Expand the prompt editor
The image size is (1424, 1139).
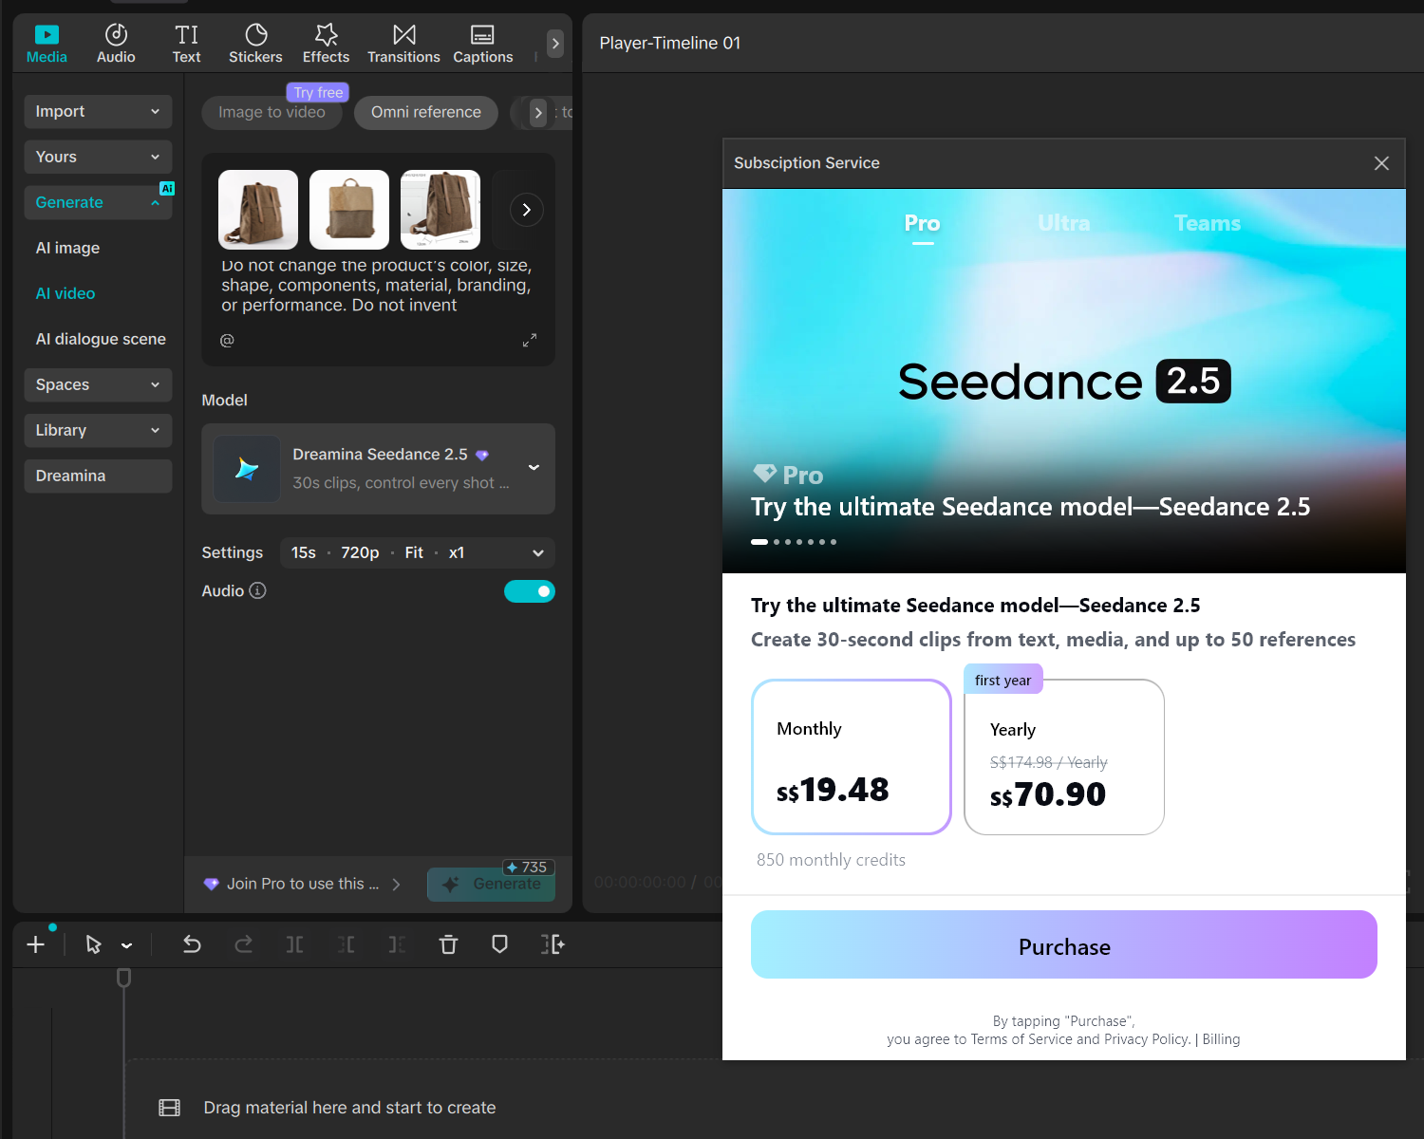point(530,340)
